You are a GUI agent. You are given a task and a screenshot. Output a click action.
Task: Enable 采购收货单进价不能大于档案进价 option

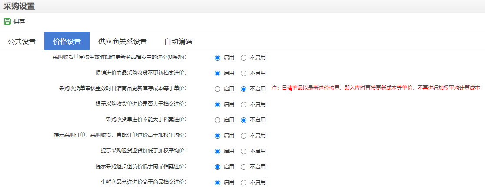[x=217, y=120]
